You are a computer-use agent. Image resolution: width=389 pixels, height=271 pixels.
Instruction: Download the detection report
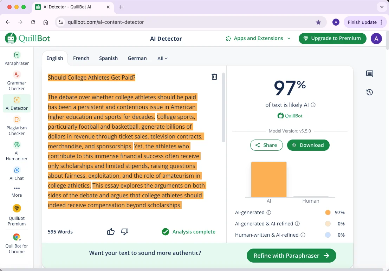(308, 145)
